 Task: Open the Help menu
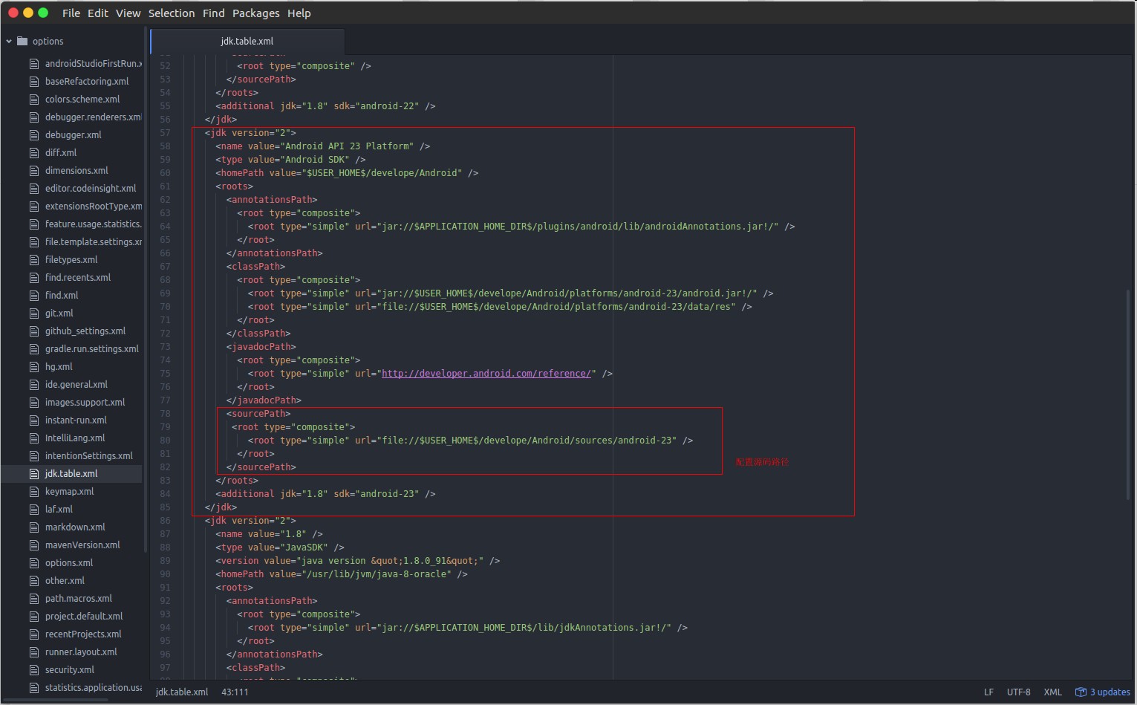click(299, 13)
